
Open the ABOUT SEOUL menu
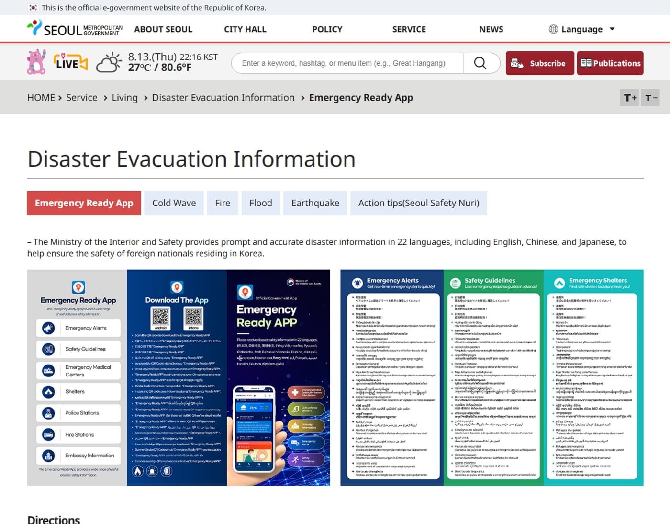(x=163, y=29)
